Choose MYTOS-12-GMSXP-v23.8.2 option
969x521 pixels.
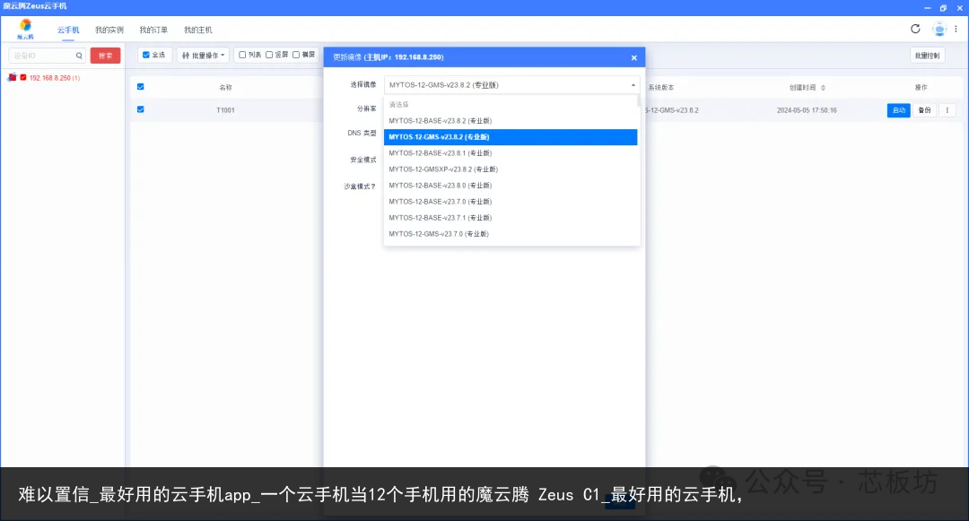point(511,169)
